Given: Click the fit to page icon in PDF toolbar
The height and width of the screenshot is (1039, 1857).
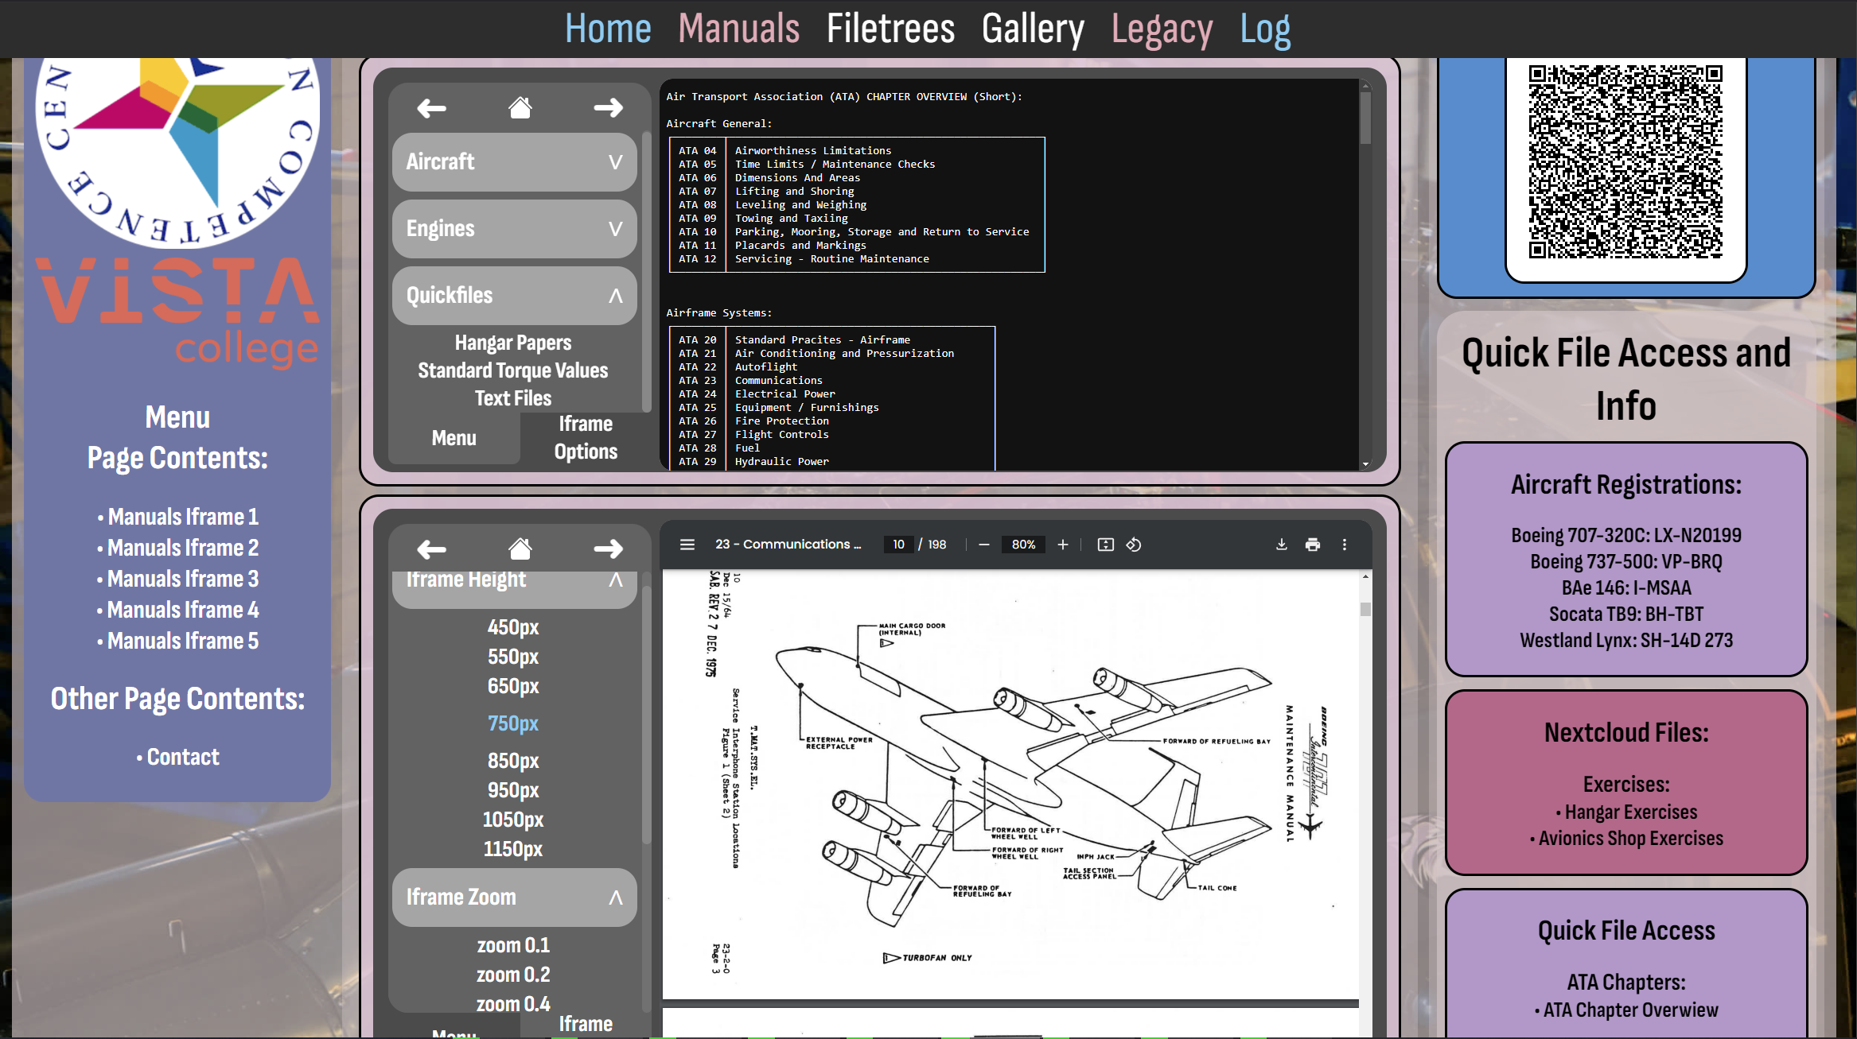Looking at the screenshot, I should [1106, 545].
